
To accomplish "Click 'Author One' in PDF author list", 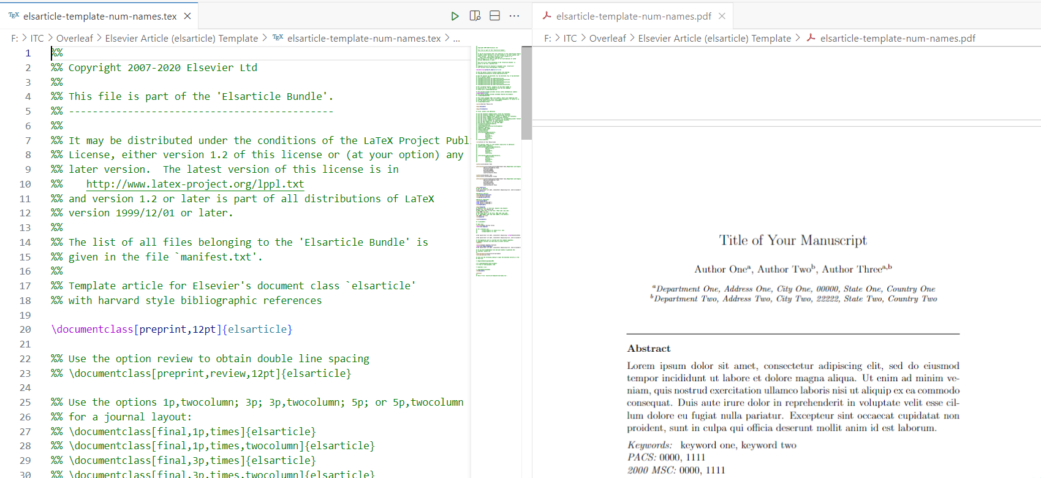I will (721, 269).
